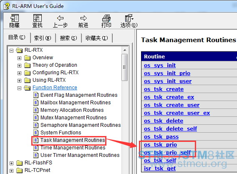Click the tree scrollbar up arrow

pyautogui.click(x=125, y=50)
